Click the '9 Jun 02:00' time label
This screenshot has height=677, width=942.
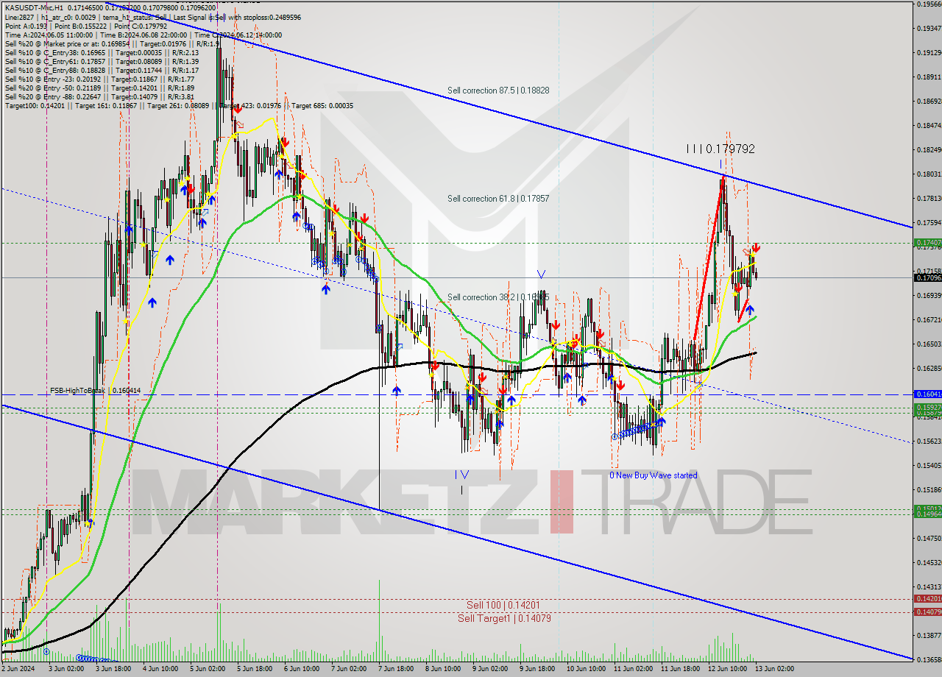pos(491,669)
